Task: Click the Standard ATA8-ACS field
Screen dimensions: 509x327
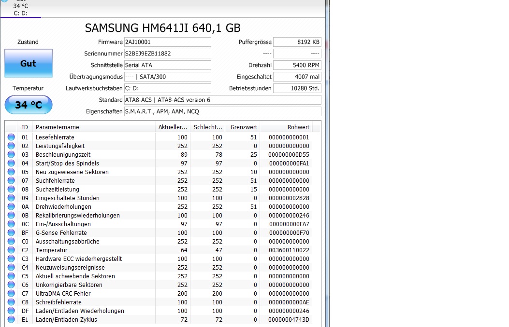Action: click(223, 100)
